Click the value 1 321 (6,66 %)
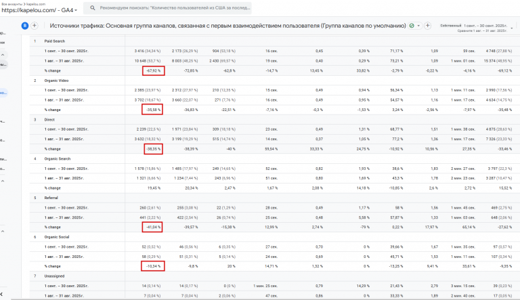This screenshot has height=300, width=520. (148, 178)
